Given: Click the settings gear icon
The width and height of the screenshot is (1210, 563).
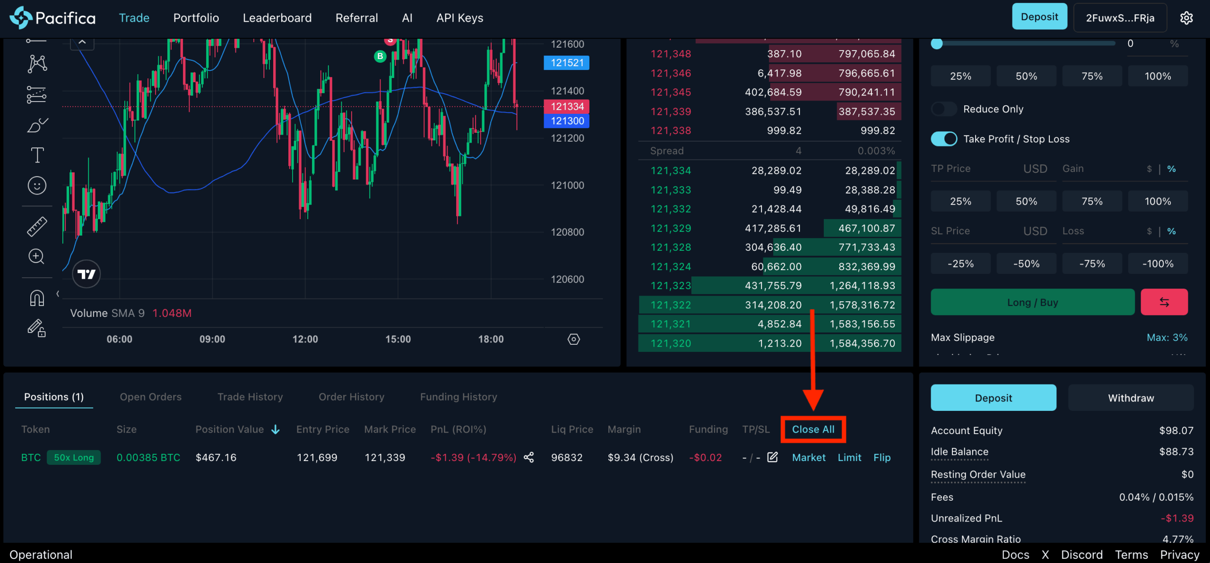Looking at the screenshot, I should 1186,18.
